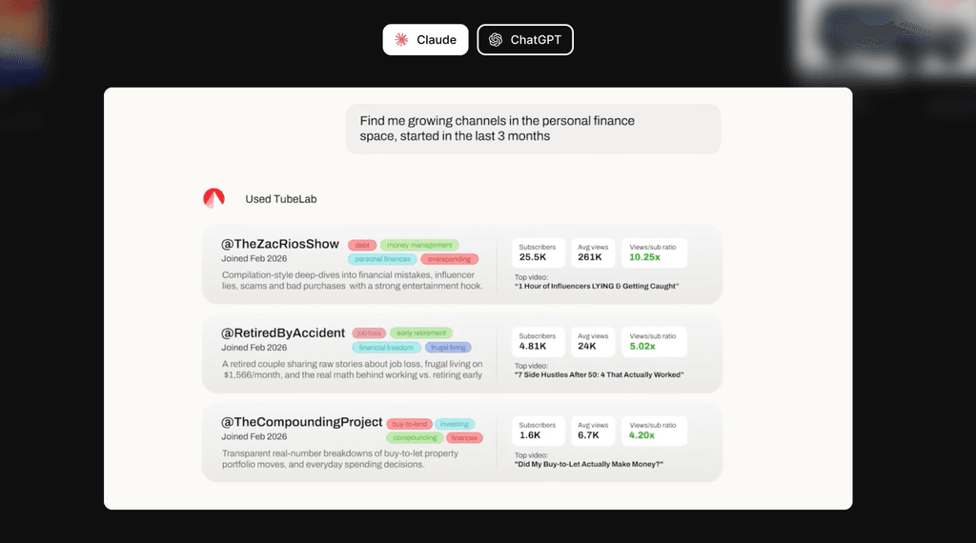Open top video '1 Hour of Influencers LYING'
Screen dimensions: 976x543
597,286
